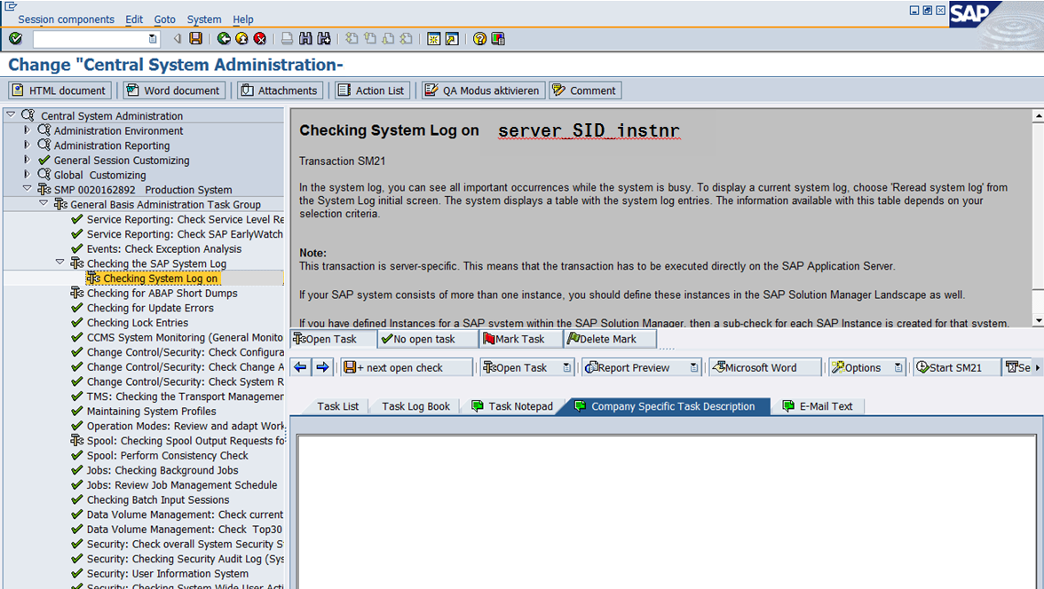Click the + next open check button

tap(407, 367)
